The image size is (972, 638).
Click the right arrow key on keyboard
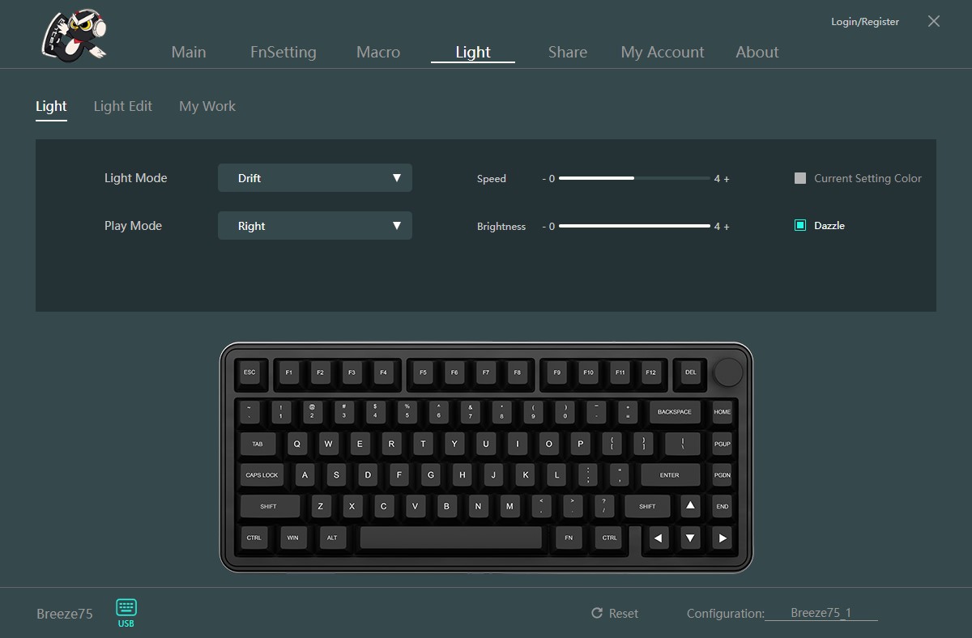pyautogui.click(x=722, y=538)
